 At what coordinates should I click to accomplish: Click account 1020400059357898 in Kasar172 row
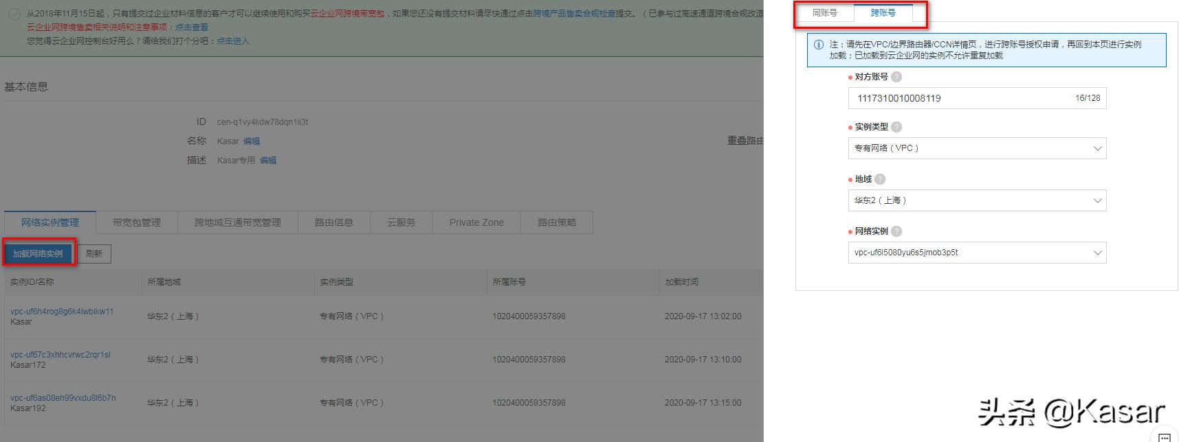[x=529, y=360]
